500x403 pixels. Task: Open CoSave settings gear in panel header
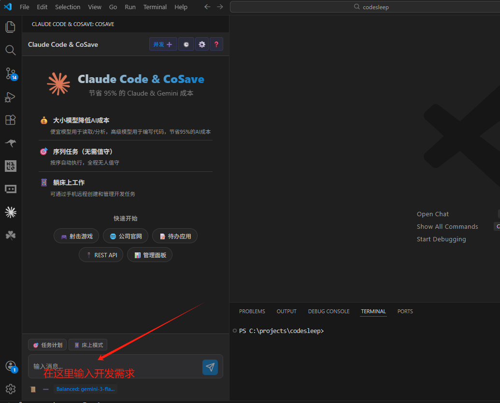(x=202, y=44)
